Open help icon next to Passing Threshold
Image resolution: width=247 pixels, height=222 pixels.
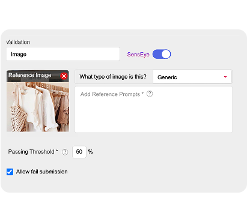[65, 152]
